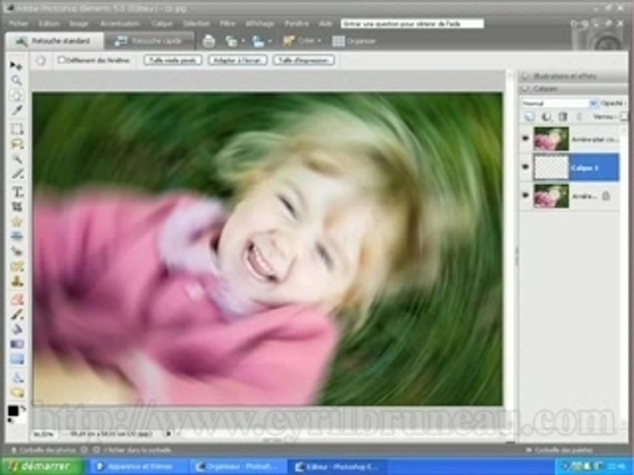Select the Crop tool
The height and width of the screenshot is (475, 634).
(17, 206)
